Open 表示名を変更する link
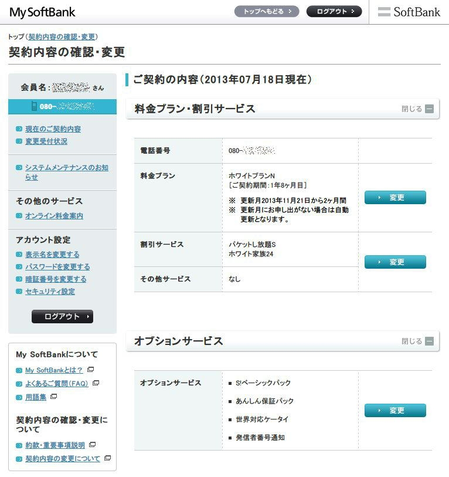The image size is (449, 477). tap(52, 254)
